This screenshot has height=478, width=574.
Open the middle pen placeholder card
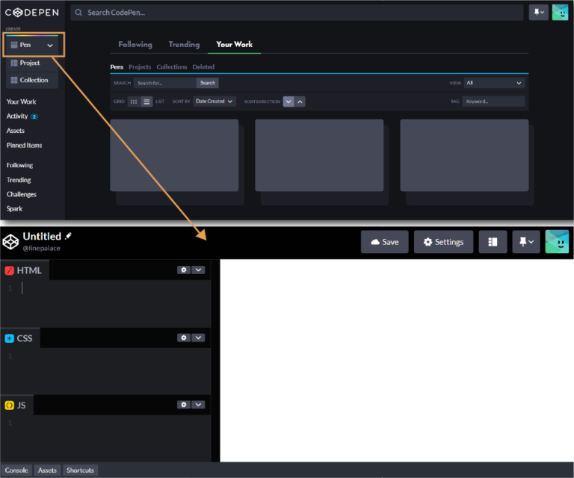[x=319, y=155]
